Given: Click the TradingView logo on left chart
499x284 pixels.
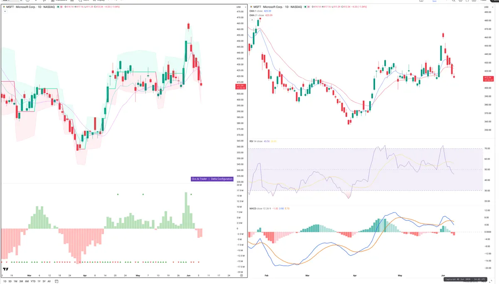Looking at the screenshot, I should (6, 269).
